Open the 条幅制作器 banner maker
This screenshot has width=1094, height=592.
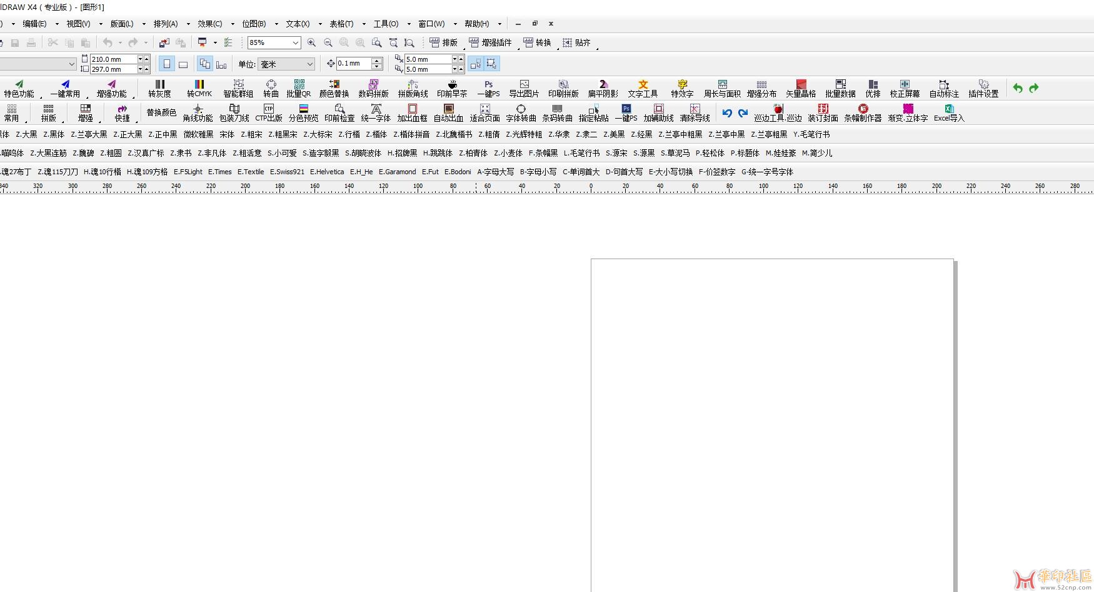click(x=862, y=112)
